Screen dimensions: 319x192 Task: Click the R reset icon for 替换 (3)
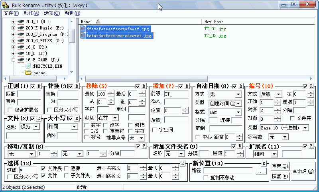(x=77, y=86)
